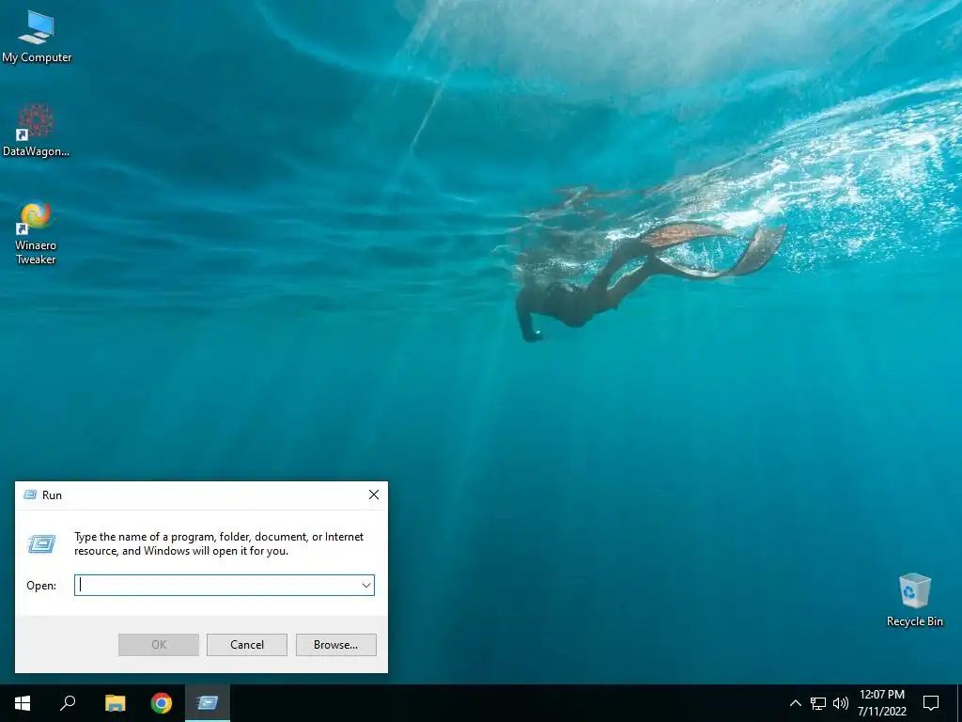
Task: Select the Recycle Bin desktop icon
Action: click(x=914, y=599)
